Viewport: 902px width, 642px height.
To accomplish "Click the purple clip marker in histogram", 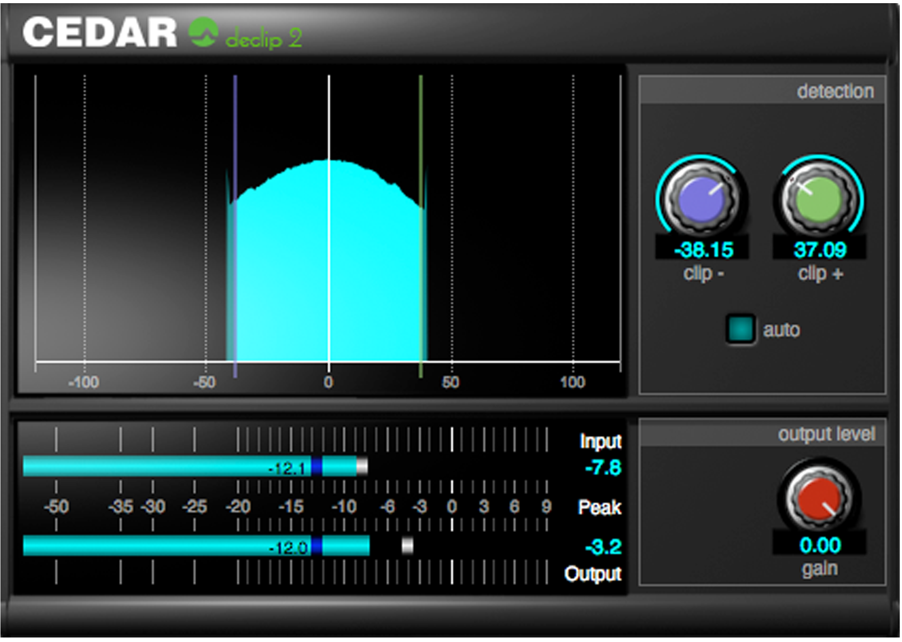I will coord(235,225).
